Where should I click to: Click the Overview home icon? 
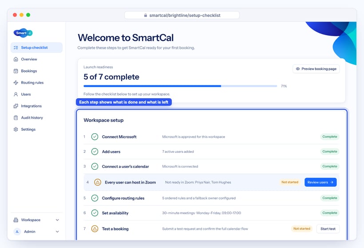16,59
